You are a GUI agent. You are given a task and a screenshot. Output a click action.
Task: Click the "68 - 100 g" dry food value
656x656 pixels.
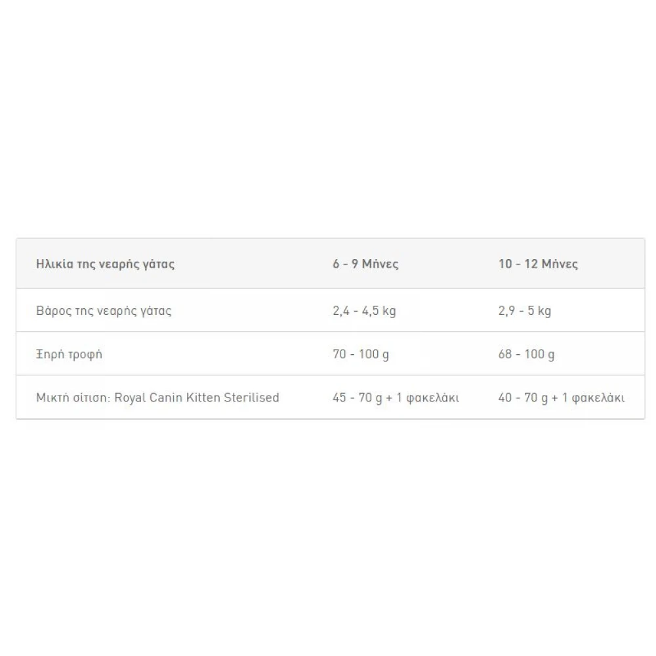(526, 355)
